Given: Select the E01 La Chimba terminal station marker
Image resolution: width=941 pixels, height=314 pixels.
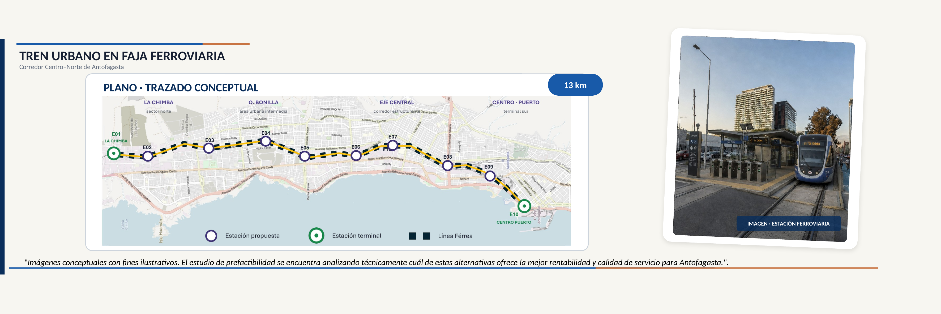Looking at the screenshot, I should [114, 154].
